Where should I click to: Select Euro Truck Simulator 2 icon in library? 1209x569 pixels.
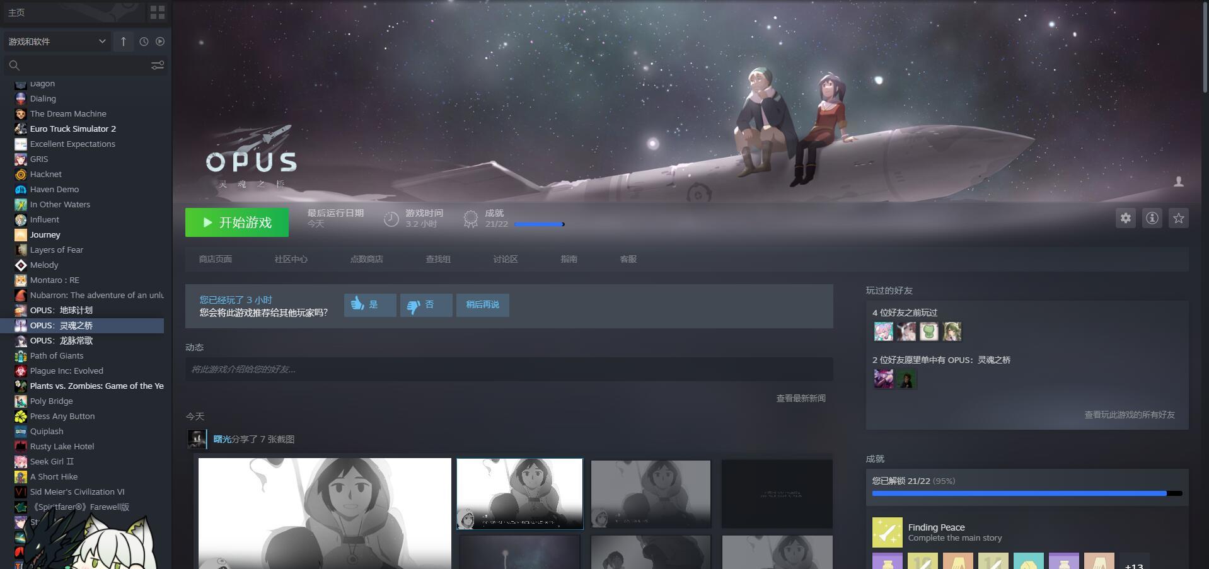click(x=21, y=129)
